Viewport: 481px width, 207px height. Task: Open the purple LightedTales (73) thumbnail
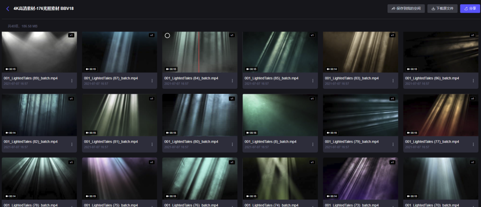(360, 178)
